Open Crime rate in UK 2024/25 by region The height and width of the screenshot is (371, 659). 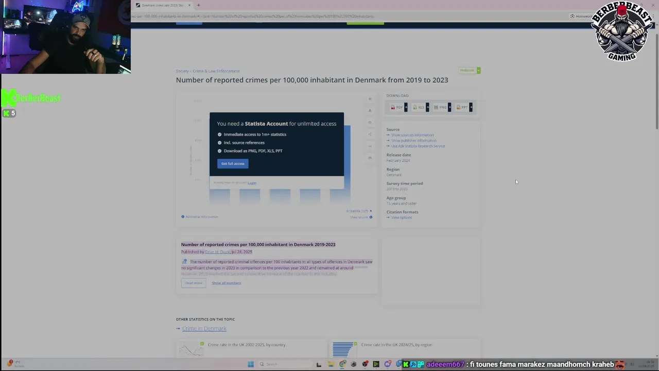405,348
